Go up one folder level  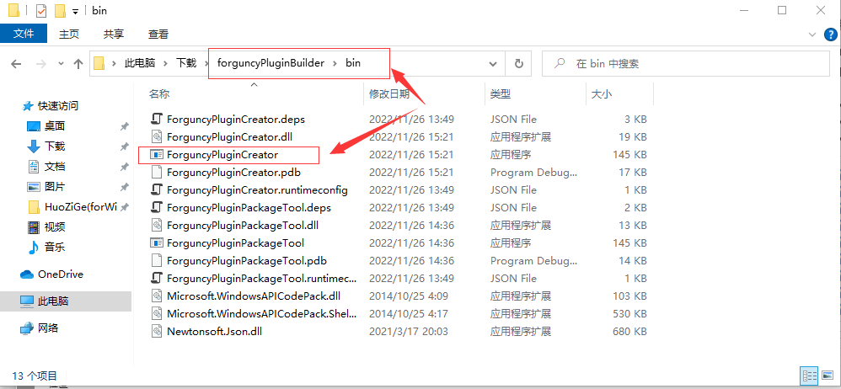78,64
